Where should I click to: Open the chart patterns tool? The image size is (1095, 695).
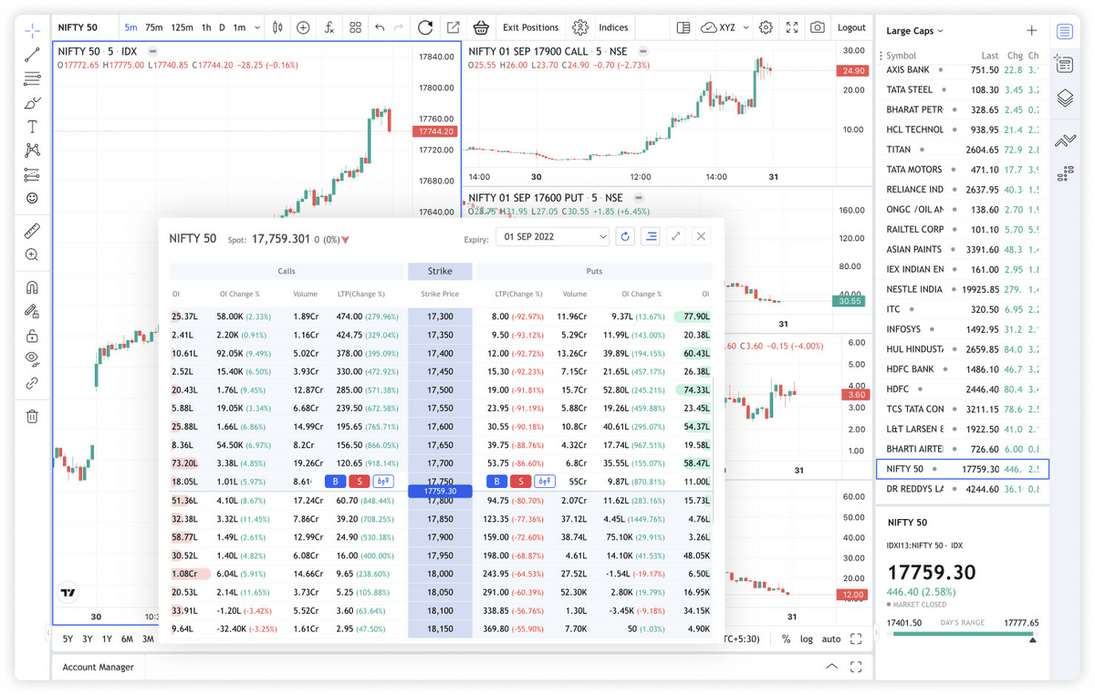pyautogui.click(x=32, y=150)
